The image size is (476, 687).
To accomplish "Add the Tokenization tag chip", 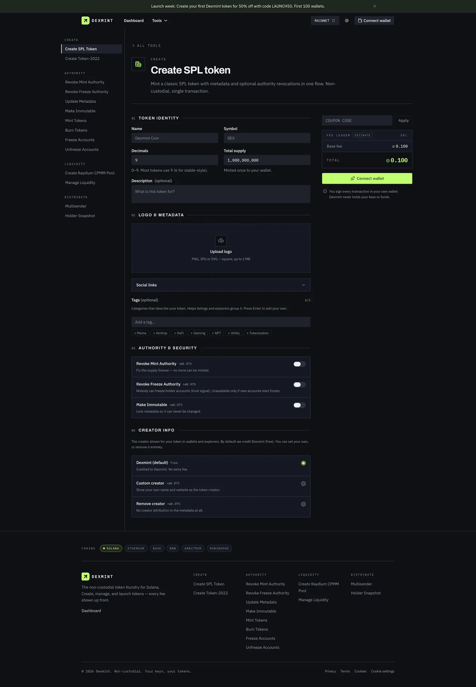I will coord(257,333).
